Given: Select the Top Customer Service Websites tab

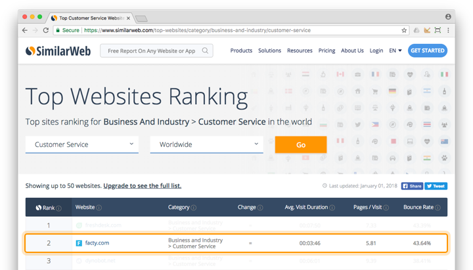Looking at the screenshot, I should [x=91, y=18].
